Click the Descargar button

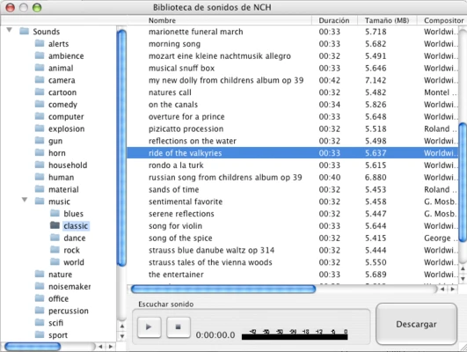click(x=416, y=324)
